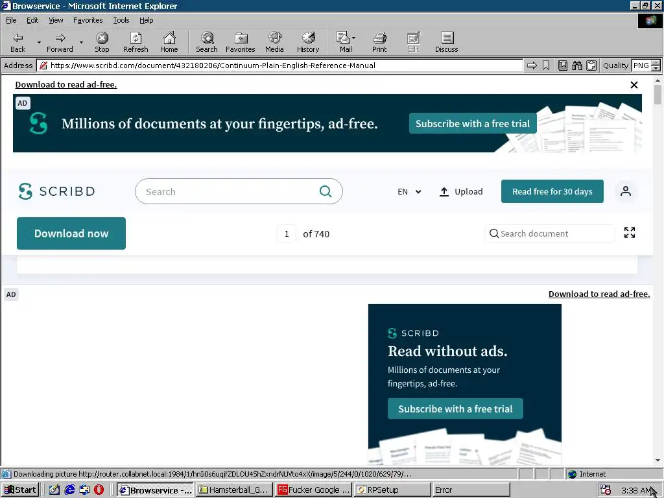Toggle fullscreen document view
This screenshot has width=664, height=498.
(630, 233)
